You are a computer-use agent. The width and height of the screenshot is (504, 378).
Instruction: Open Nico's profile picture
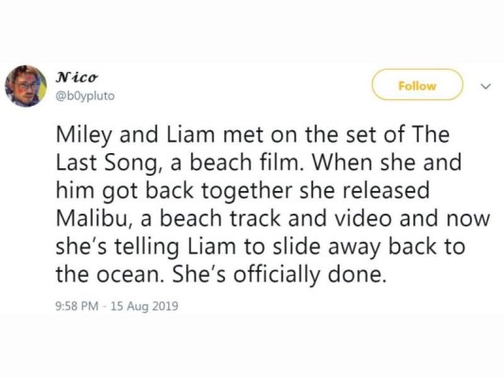click(26, 86)
